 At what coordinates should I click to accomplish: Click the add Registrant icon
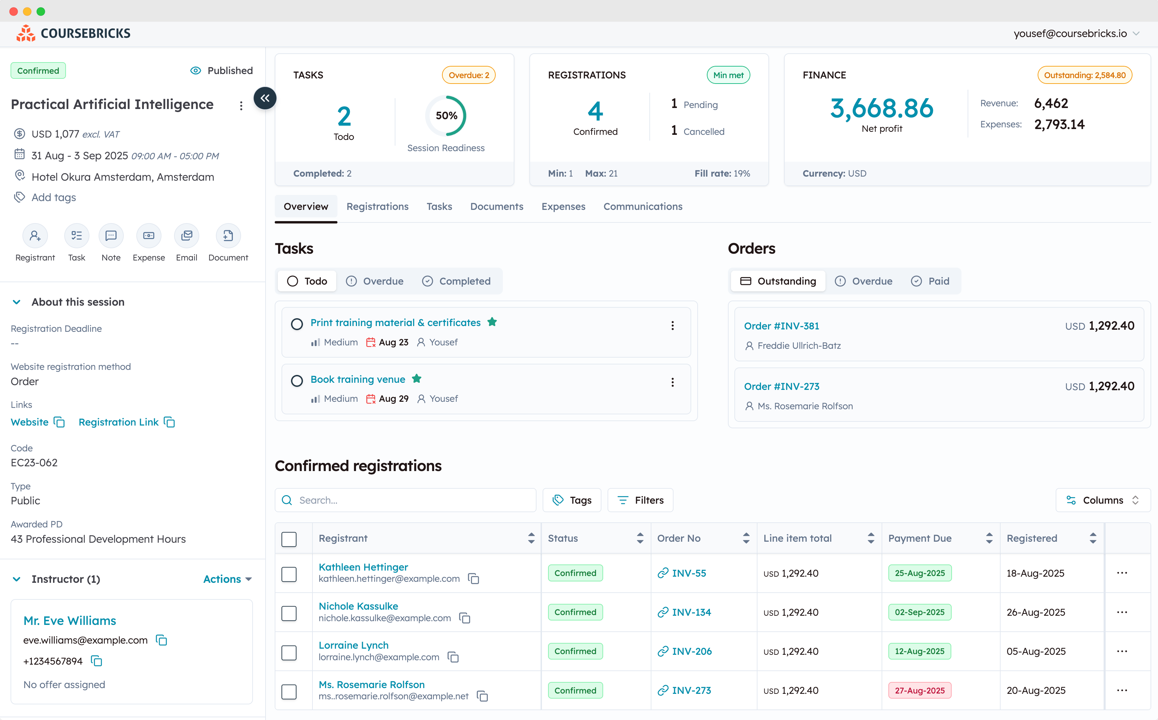[x=35, y=236]
